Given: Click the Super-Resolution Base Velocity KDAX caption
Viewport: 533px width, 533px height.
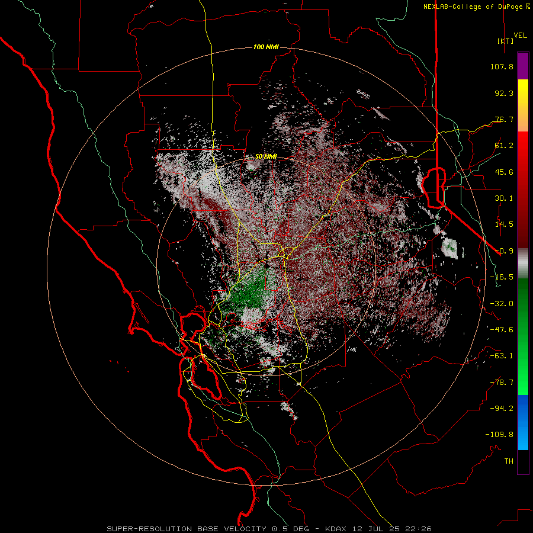Looking at the screenshot, I should (x=269, y=529).
